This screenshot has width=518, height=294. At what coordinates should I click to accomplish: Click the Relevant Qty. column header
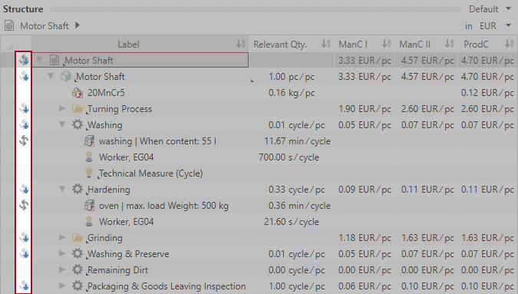tap(292, 45)
